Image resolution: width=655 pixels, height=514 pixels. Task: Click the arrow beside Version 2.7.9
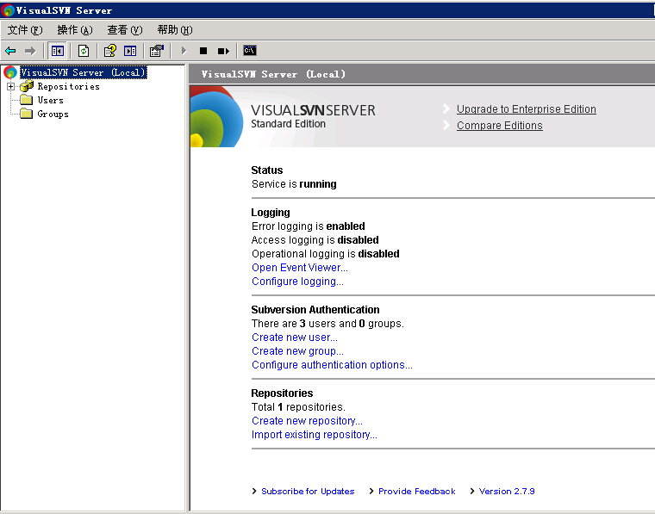472,491
